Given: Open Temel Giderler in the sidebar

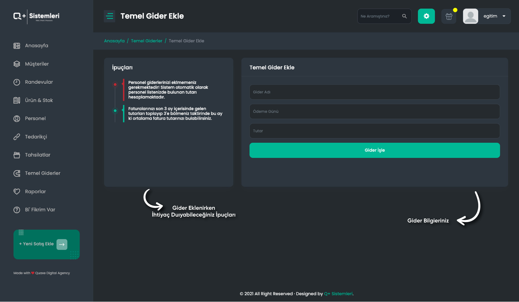Looking at the screenshot, I should click(x=43, y=173).
